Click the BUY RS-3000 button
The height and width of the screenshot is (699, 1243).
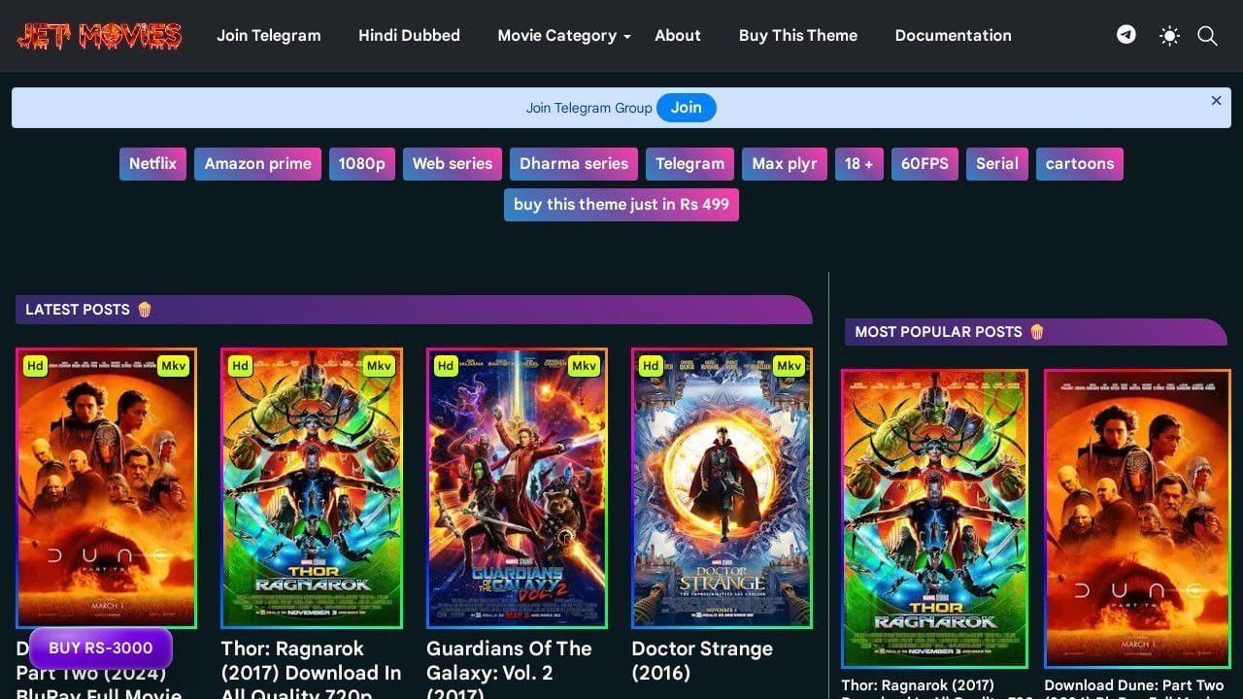tap(100, 648)
